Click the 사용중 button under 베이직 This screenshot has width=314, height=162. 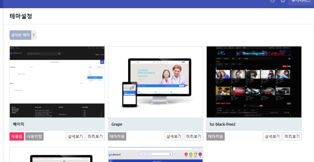(x=17, y=136)
